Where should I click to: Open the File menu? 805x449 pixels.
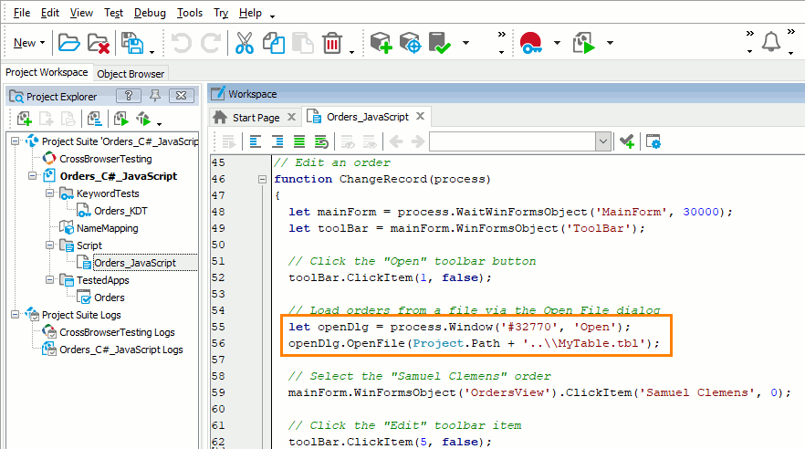point(22,13)
